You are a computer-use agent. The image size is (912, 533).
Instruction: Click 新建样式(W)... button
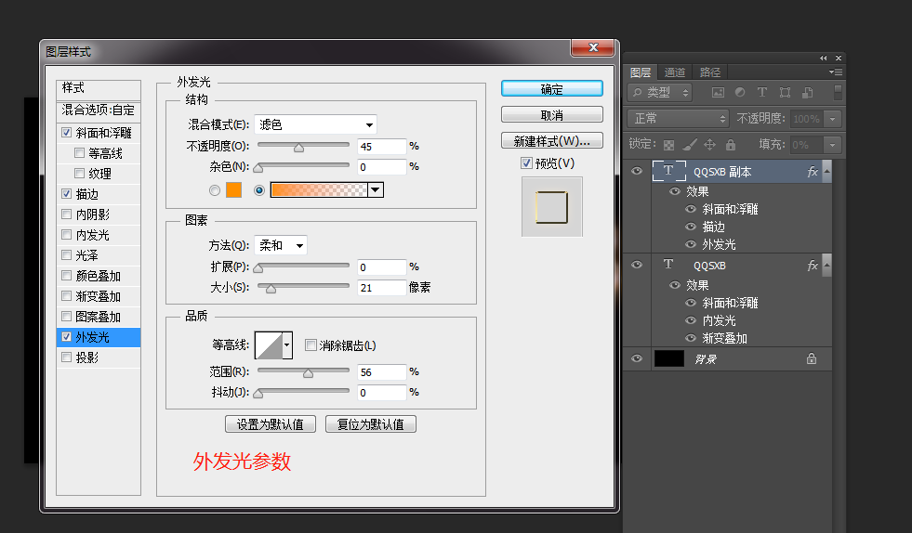552,140
